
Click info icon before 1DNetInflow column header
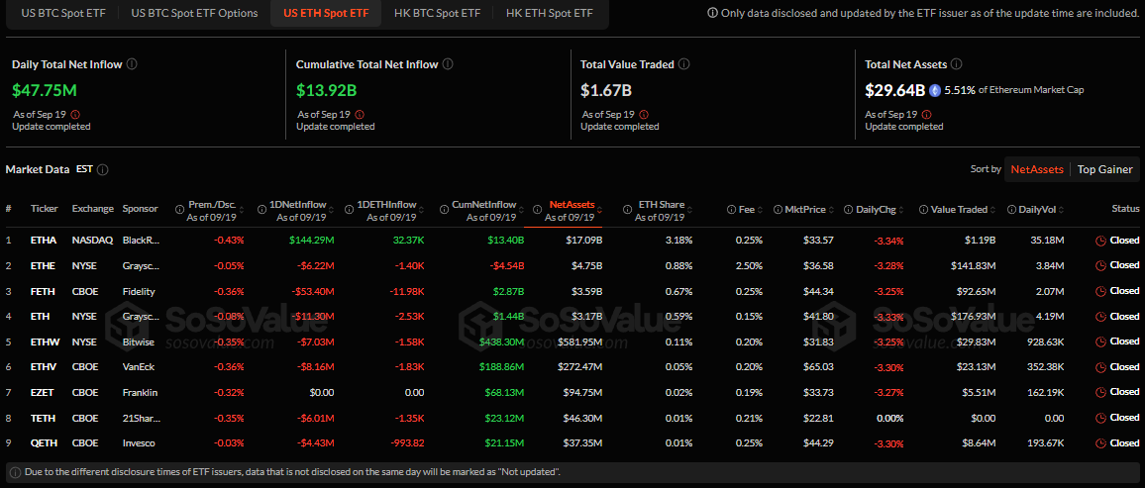[263, 209]
